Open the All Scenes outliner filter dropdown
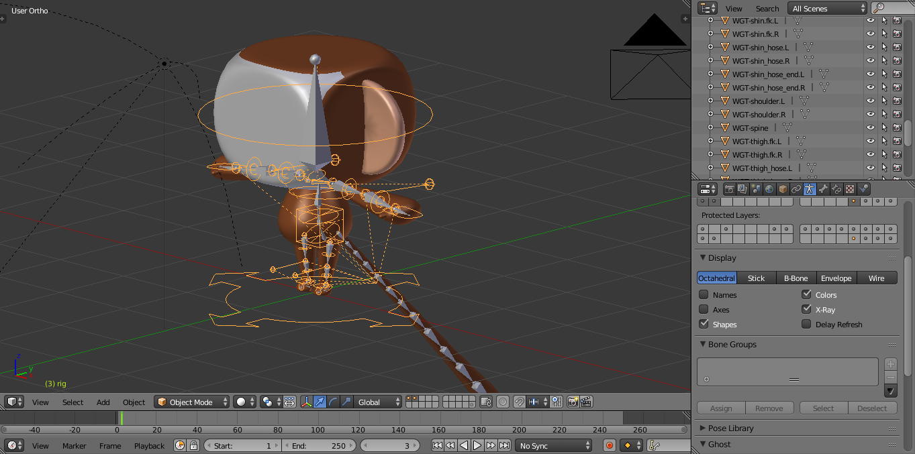The width and height of the screenshot is (915, 454). click(826, 8)
